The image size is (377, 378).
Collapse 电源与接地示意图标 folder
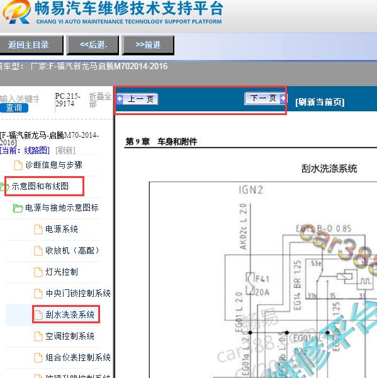pos(62,208)
